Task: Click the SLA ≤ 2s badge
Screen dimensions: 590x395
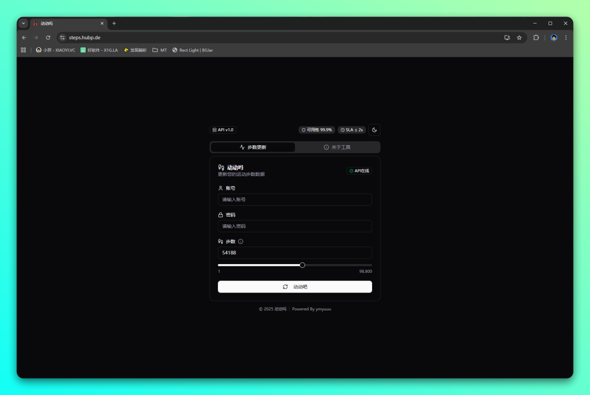Action: coord(352,130)
